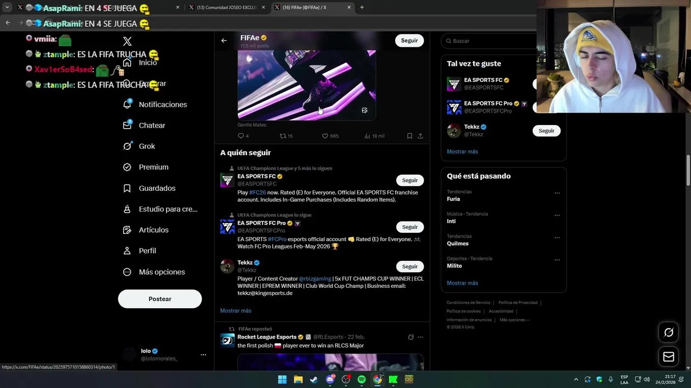Open Accesibilidad footer link
The width and height of the screenshot is (691, 388).
[x=501, y=311]
